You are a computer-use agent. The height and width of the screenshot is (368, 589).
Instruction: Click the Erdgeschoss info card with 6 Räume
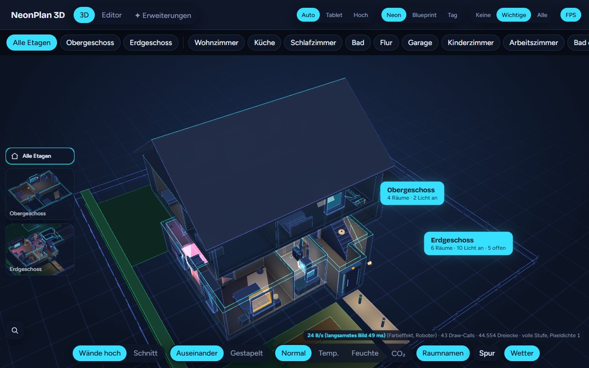[x=468, y=243]
